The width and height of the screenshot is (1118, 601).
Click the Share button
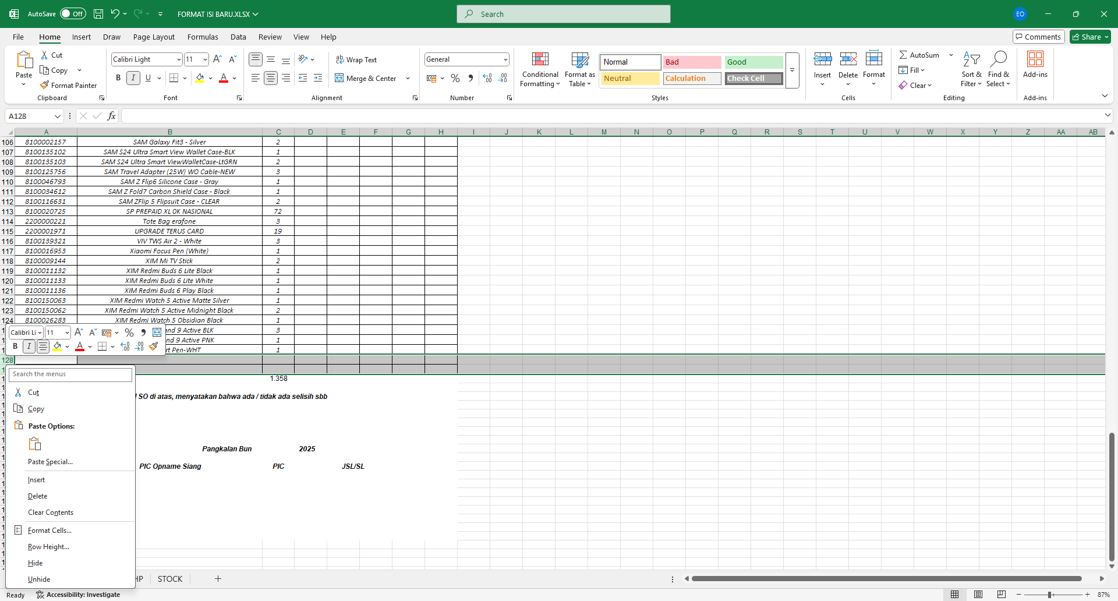tap(1090, 37)
